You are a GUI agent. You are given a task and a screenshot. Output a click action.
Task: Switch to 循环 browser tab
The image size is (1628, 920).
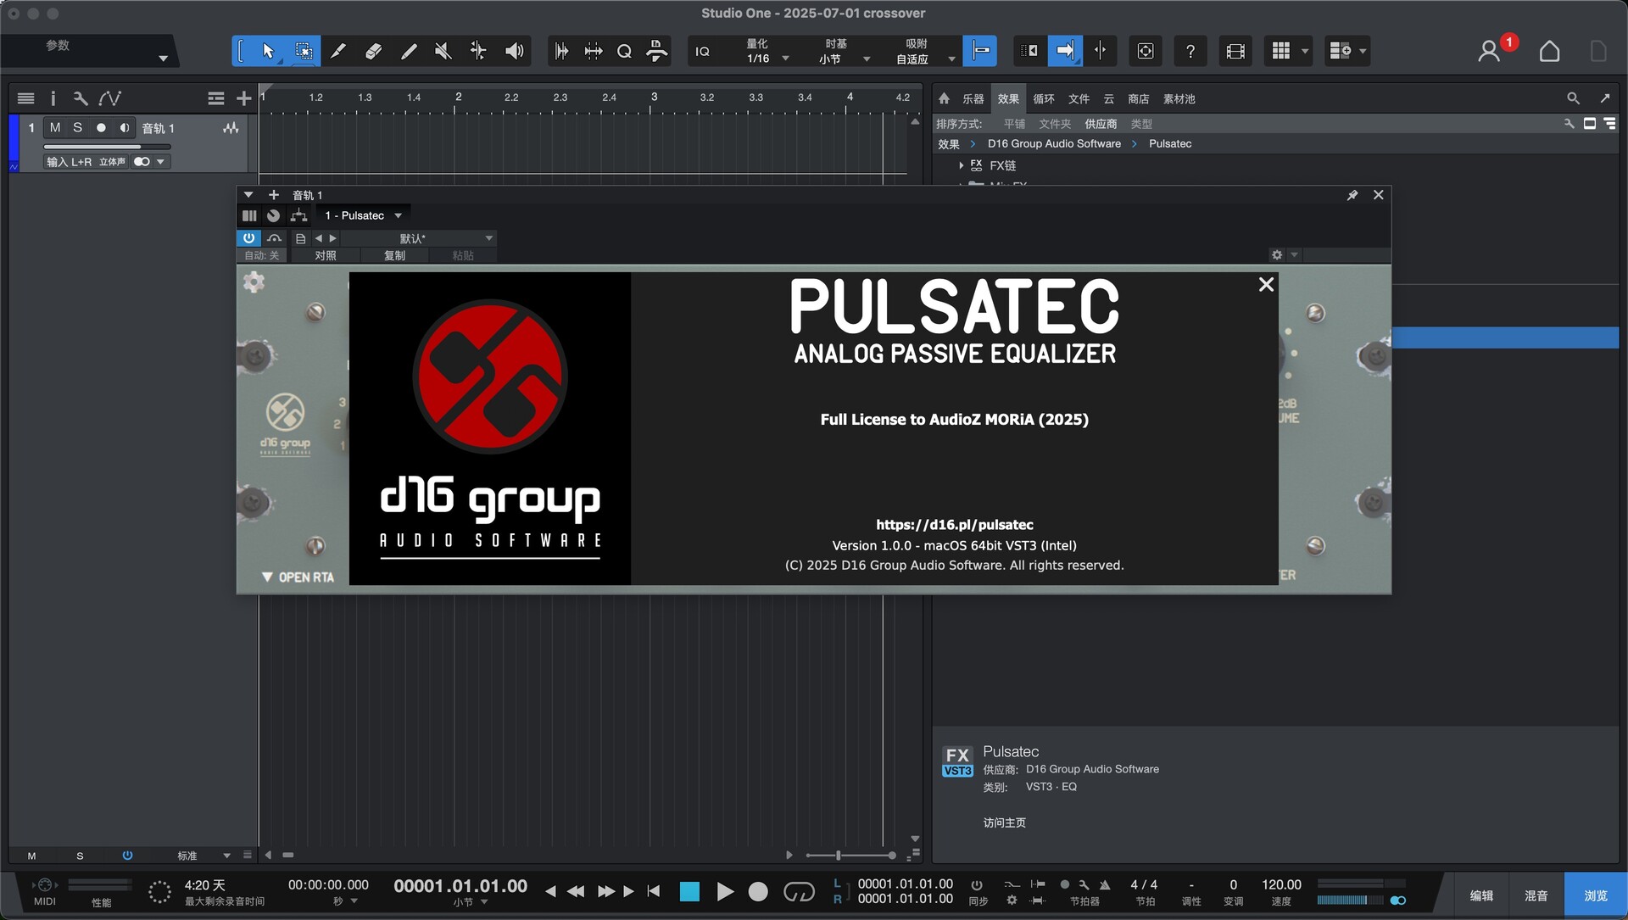[1043, 99]
